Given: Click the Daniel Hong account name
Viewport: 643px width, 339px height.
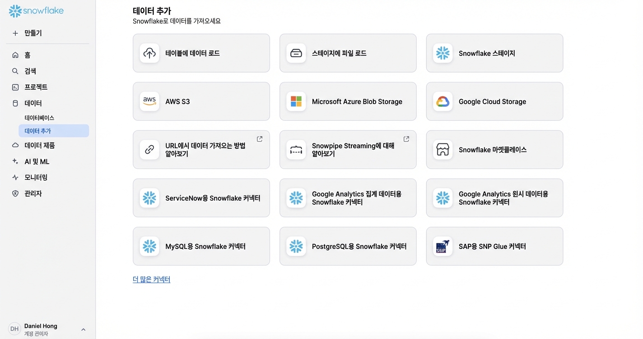Looking at the screenshot, I should pos(41,326).
